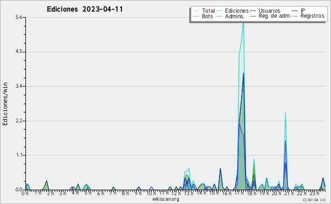Click the black IP legend line swatch

[x=295, y=11]
